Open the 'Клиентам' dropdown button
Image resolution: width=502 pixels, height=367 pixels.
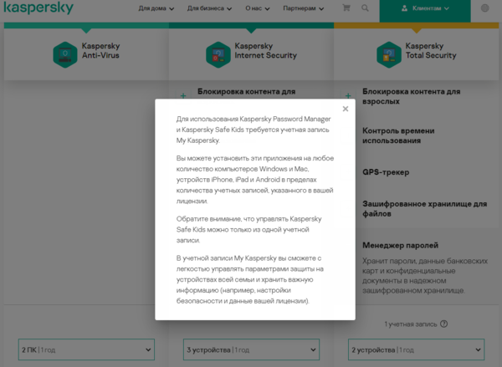tap(425, 11)
